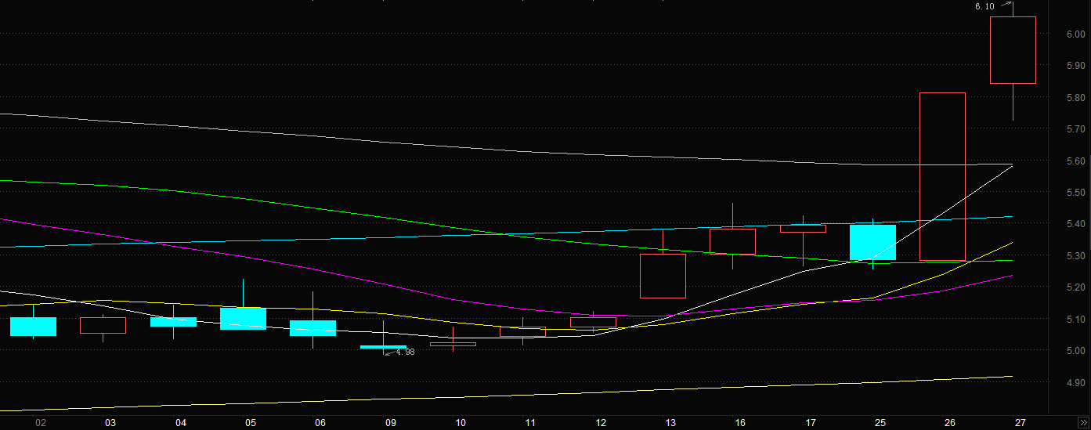Click date label 11 on time axis
Image resolution: width=1091 pixels, height=430 pixels.
[x=530, y=423]
